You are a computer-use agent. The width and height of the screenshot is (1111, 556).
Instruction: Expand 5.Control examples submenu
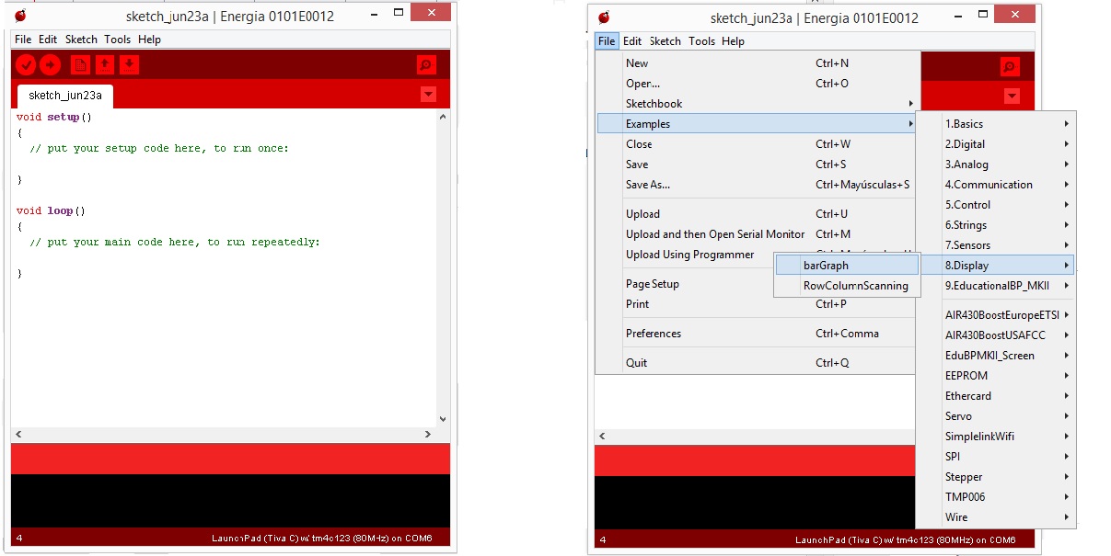coord(995,205)
